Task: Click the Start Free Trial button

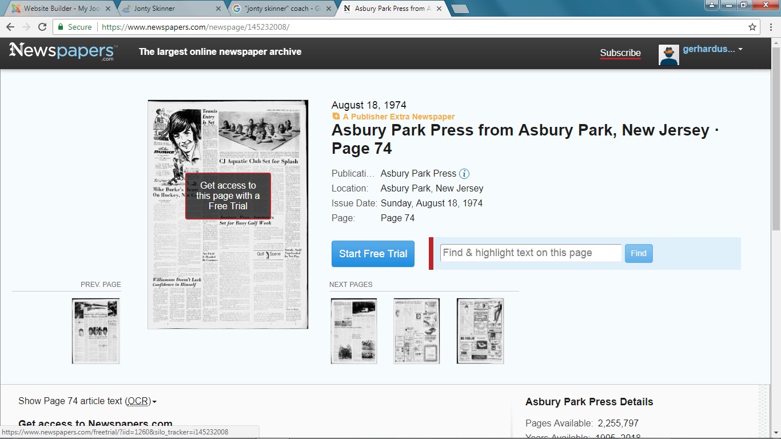Action: click(x=373, y=254)
